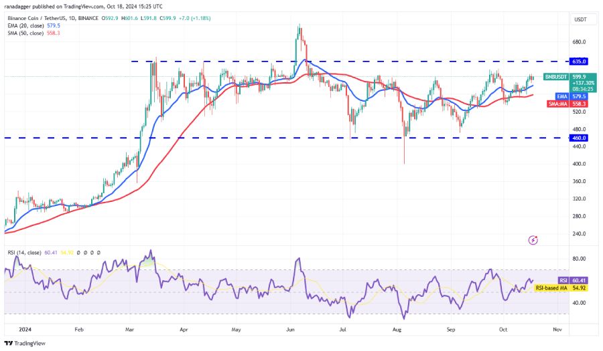Image resolution: width=603 pixels, height=351 pixels.
Task: Click the 460.0 blue price label
Action: pyautogui.click(x=579, y=138)
